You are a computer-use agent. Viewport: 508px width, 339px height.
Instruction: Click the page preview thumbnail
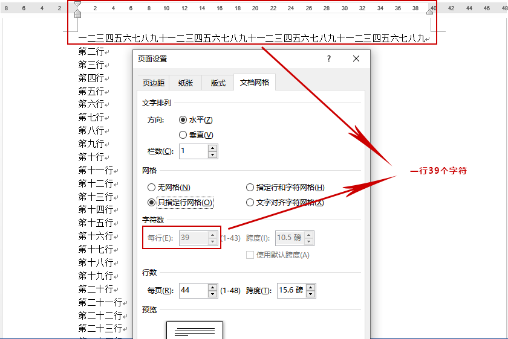[195, 330]
